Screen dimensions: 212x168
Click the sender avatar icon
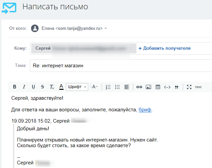[35, 28]
